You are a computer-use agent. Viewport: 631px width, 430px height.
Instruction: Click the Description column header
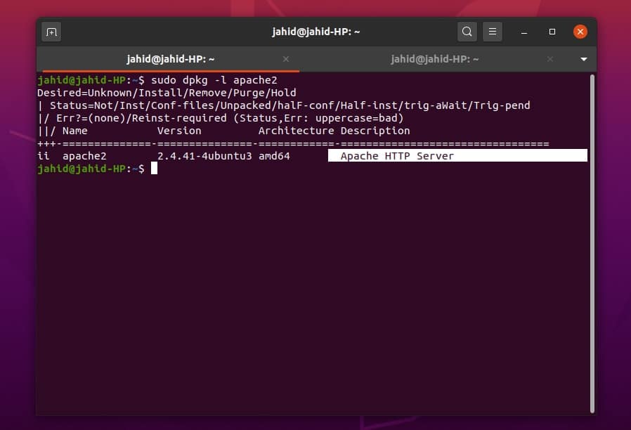[x=375, y=131]
